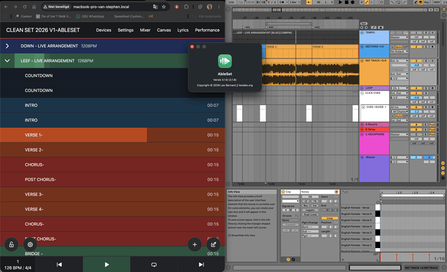Screen dimensions: 447x272
Task: Open SECTIONS track No Output dropdown
Action: [399, 51]
